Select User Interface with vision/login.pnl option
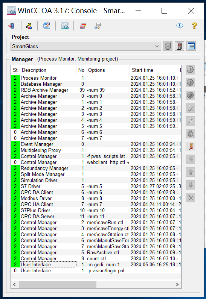Image resolution: width=206 pixels, height=299 pixels. pyautogui.click(x=96, y=271)
